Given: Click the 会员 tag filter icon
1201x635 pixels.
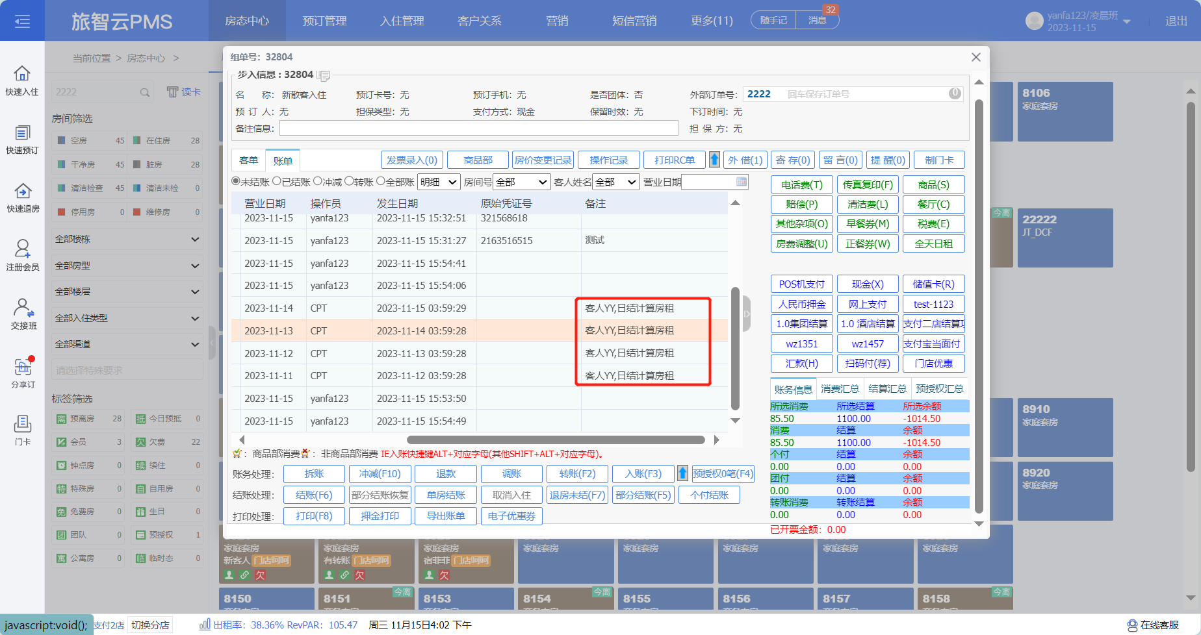Looking at the screenshot, I should click(61, 442).
